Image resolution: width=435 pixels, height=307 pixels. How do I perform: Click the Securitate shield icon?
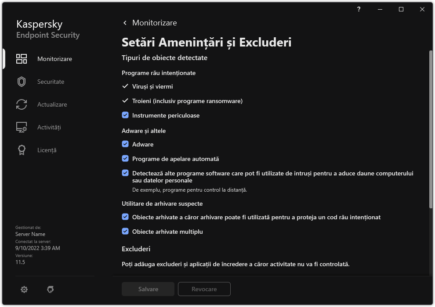22,82
